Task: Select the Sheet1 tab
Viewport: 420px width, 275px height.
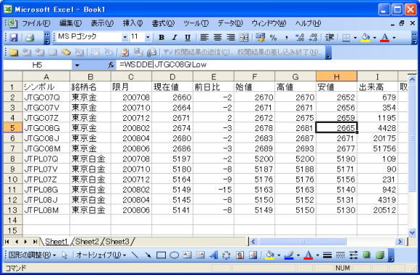Action: (56, 242)
